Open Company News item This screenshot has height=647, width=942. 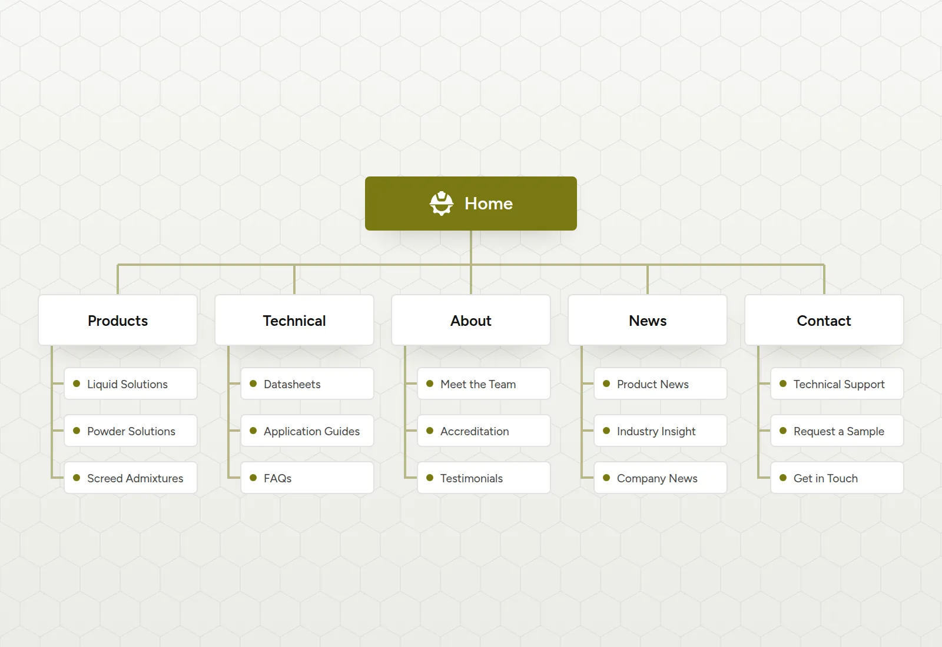point(661,478)
